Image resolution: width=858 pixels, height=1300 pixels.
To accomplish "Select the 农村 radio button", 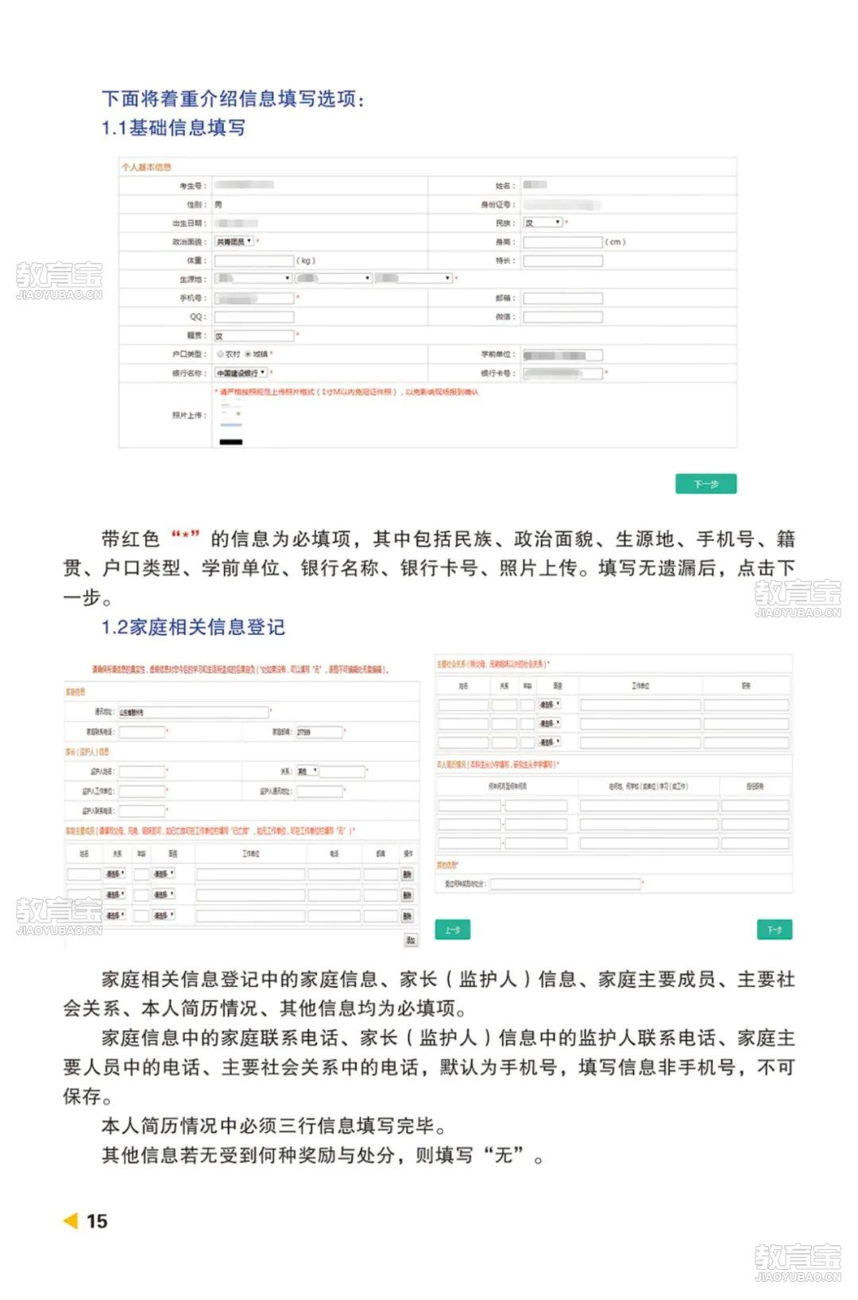I will pyautogui.click(x=220, y=354).
